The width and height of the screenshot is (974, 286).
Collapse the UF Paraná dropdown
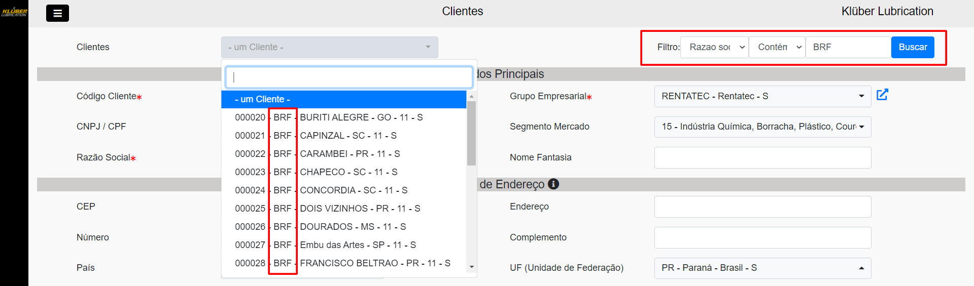[762, 268]
